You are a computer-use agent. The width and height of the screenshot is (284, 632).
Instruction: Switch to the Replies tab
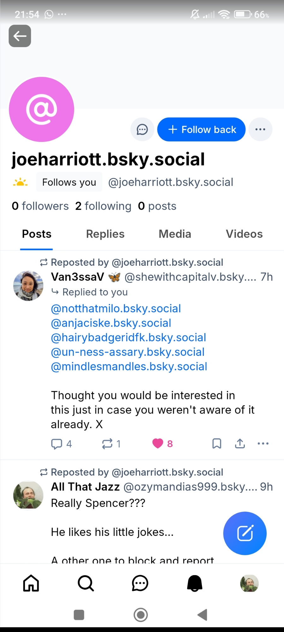105,234
